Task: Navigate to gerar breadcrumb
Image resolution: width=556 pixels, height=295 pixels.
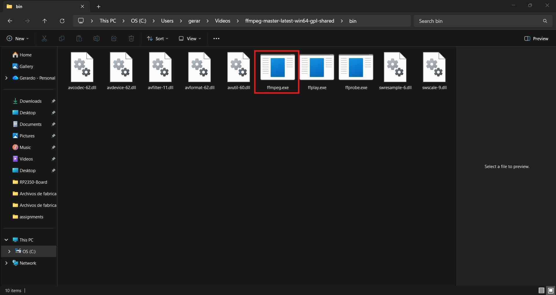Action: coord(194,21)
